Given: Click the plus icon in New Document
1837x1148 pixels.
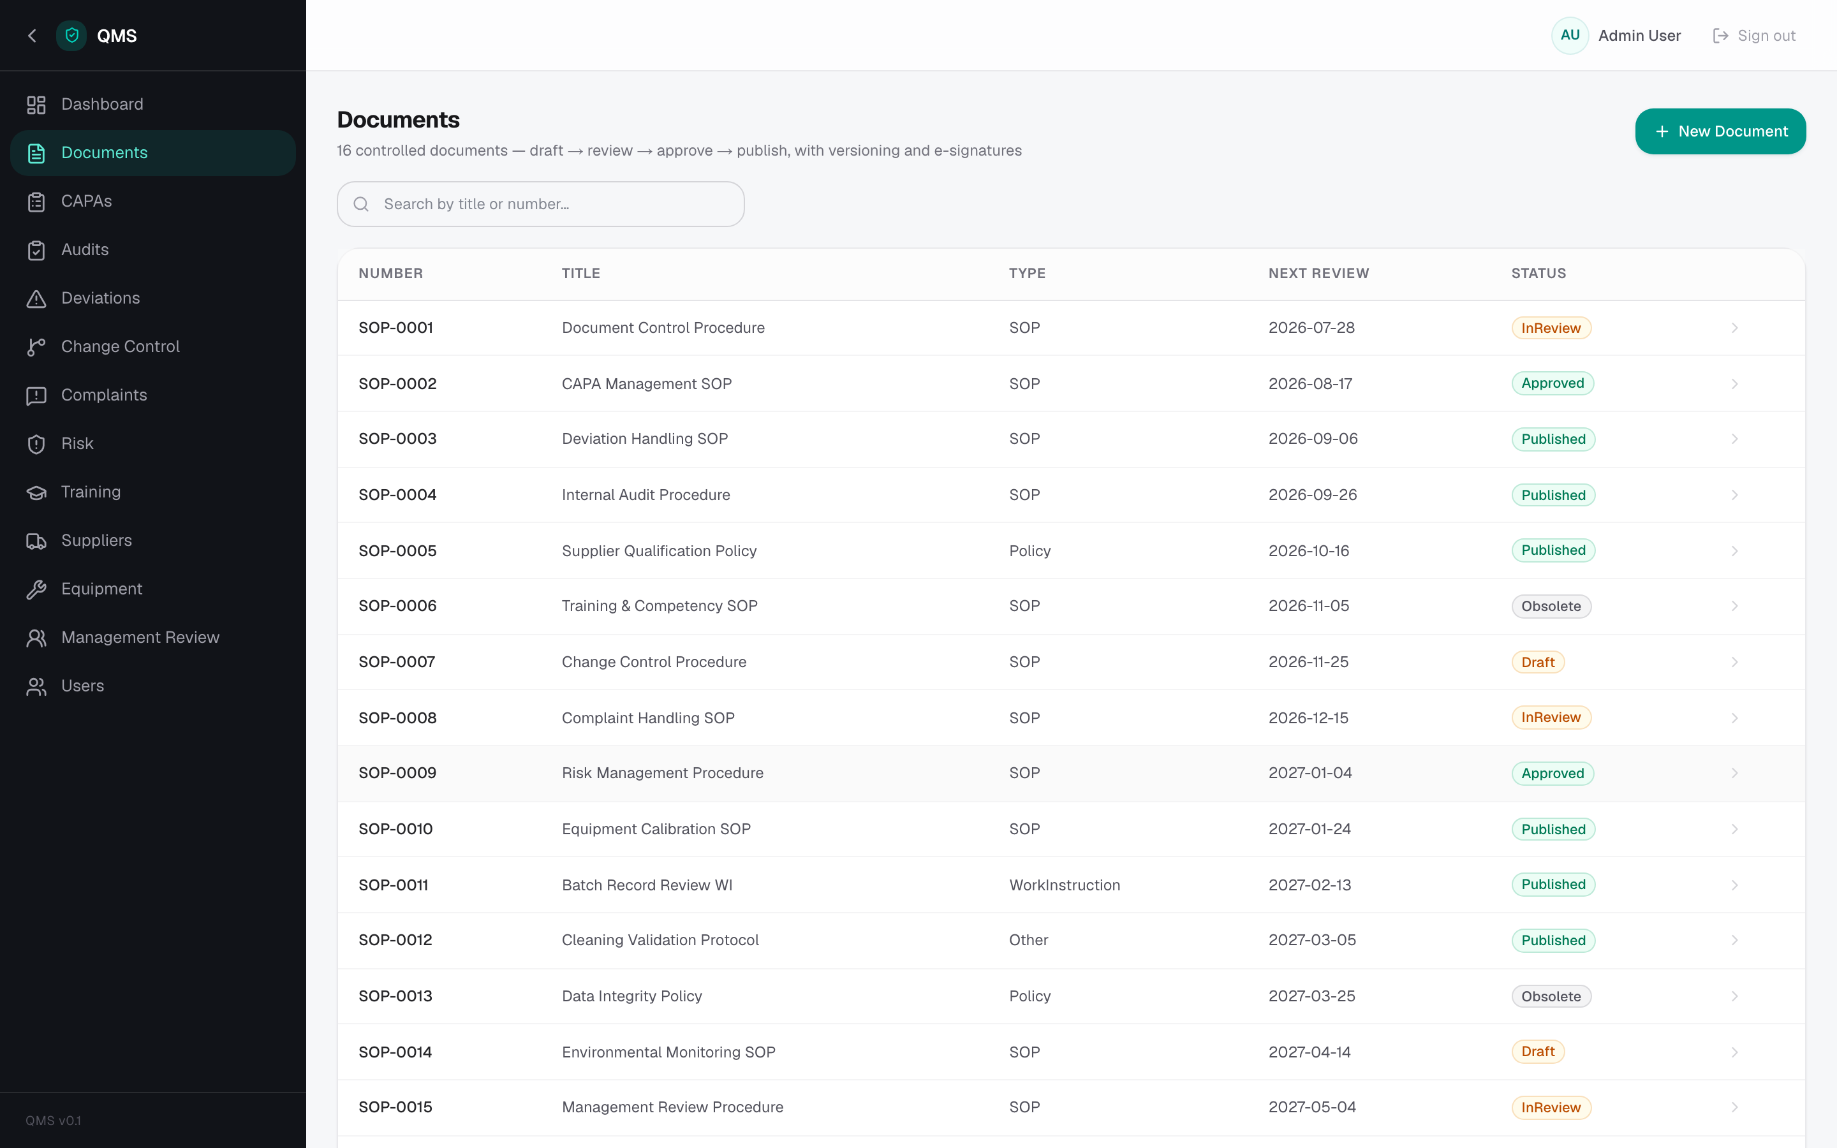Looking at the screenshot, I should click(1662, 131).
